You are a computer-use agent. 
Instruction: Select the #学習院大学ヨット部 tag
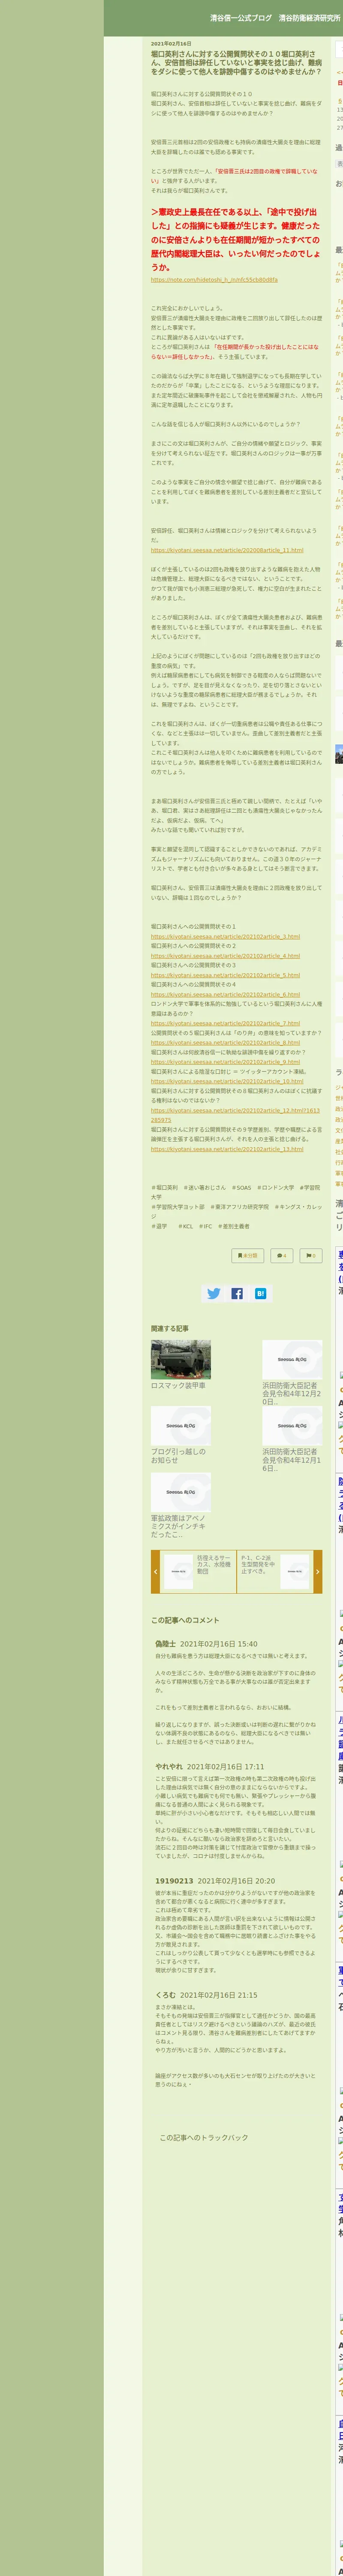(x=178, y=1207)
